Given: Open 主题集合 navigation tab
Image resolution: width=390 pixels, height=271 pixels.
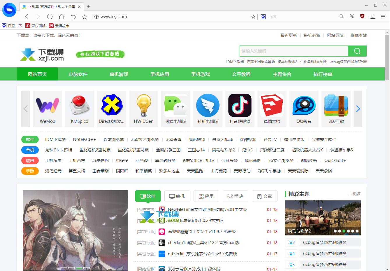Looking at the screenshot, I should click(x=282, y=74).
